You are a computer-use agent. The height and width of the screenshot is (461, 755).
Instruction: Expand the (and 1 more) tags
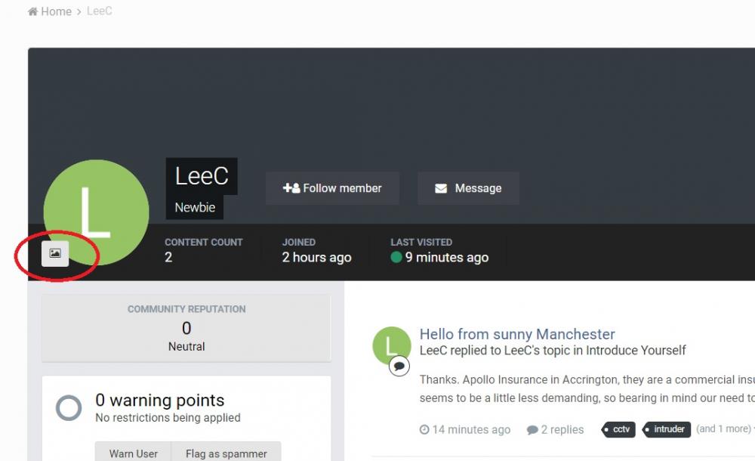(723, 429)
